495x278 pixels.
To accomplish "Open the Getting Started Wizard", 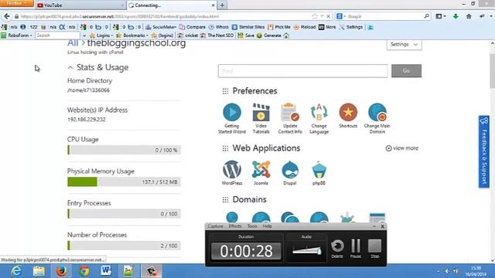I will coord(232,118).
